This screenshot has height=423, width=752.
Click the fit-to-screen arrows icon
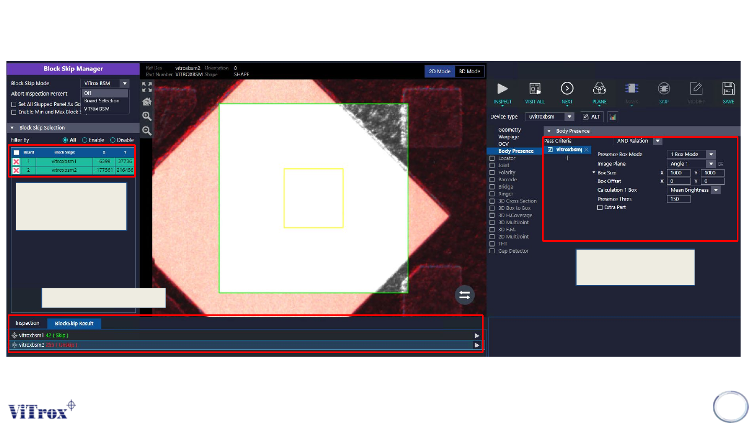click(147, 87)
